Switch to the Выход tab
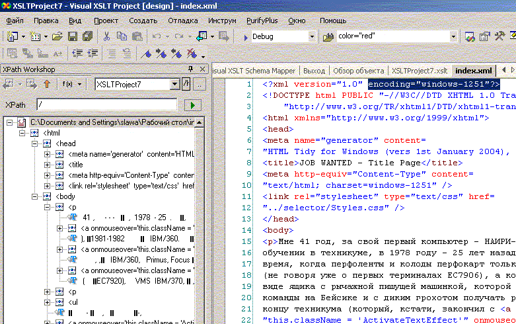This screenshot has width=516, height=324. point(314,71)
